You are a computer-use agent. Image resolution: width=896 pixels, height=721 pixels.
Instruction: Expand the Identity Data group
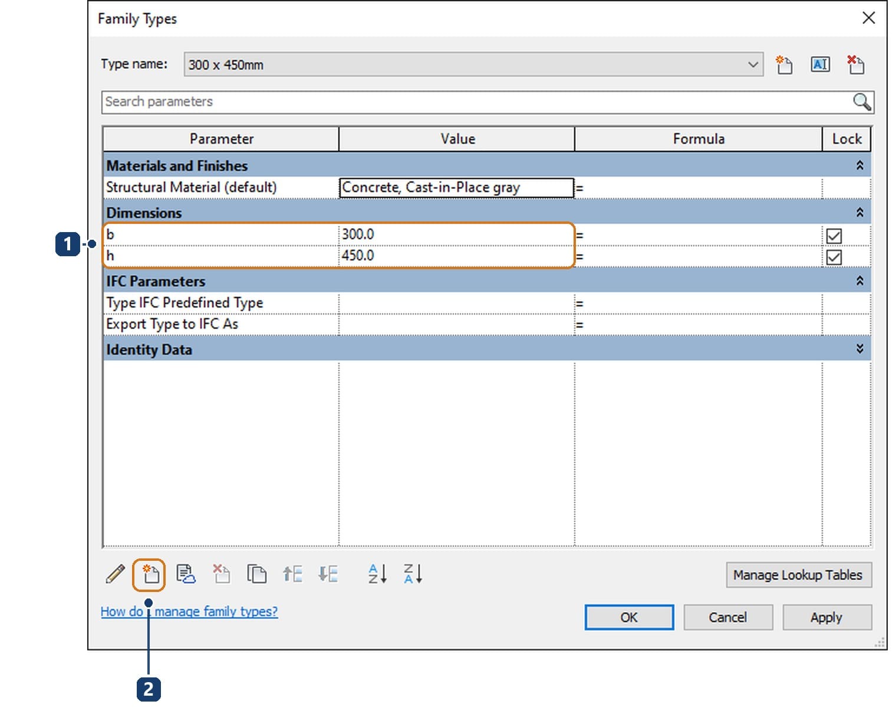(859, 349)
